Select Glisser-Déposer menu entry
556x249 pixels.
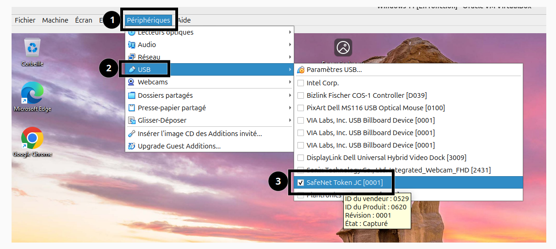210,120
